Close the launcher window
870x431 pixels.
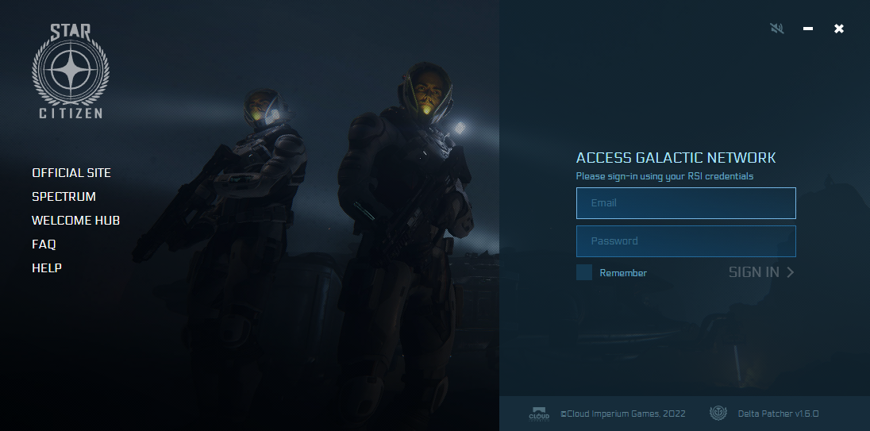coord(839,29)
